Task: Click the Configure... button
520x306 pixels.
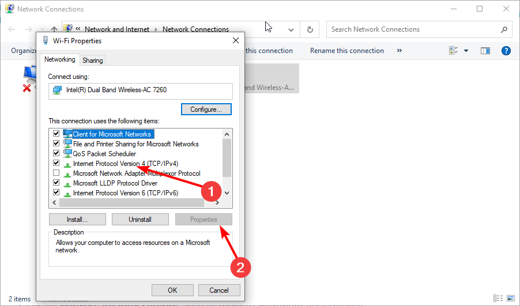Action: point(206,109)
